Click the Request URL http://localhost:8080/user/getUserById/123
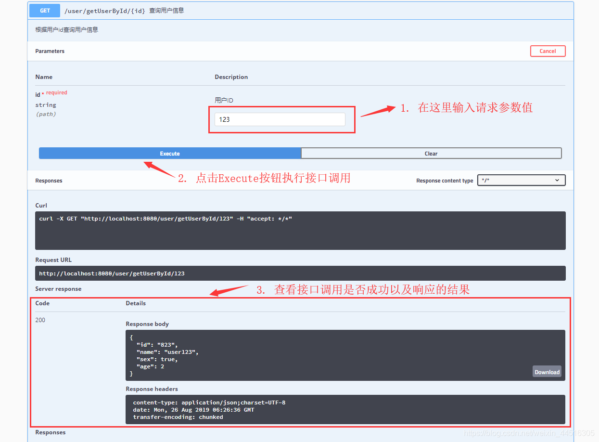This screenshot has width=599, height=442. pyautogui.click(x=112, y=273)
